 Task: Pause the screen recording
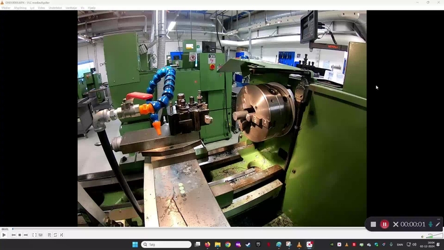tap(384, 224)
